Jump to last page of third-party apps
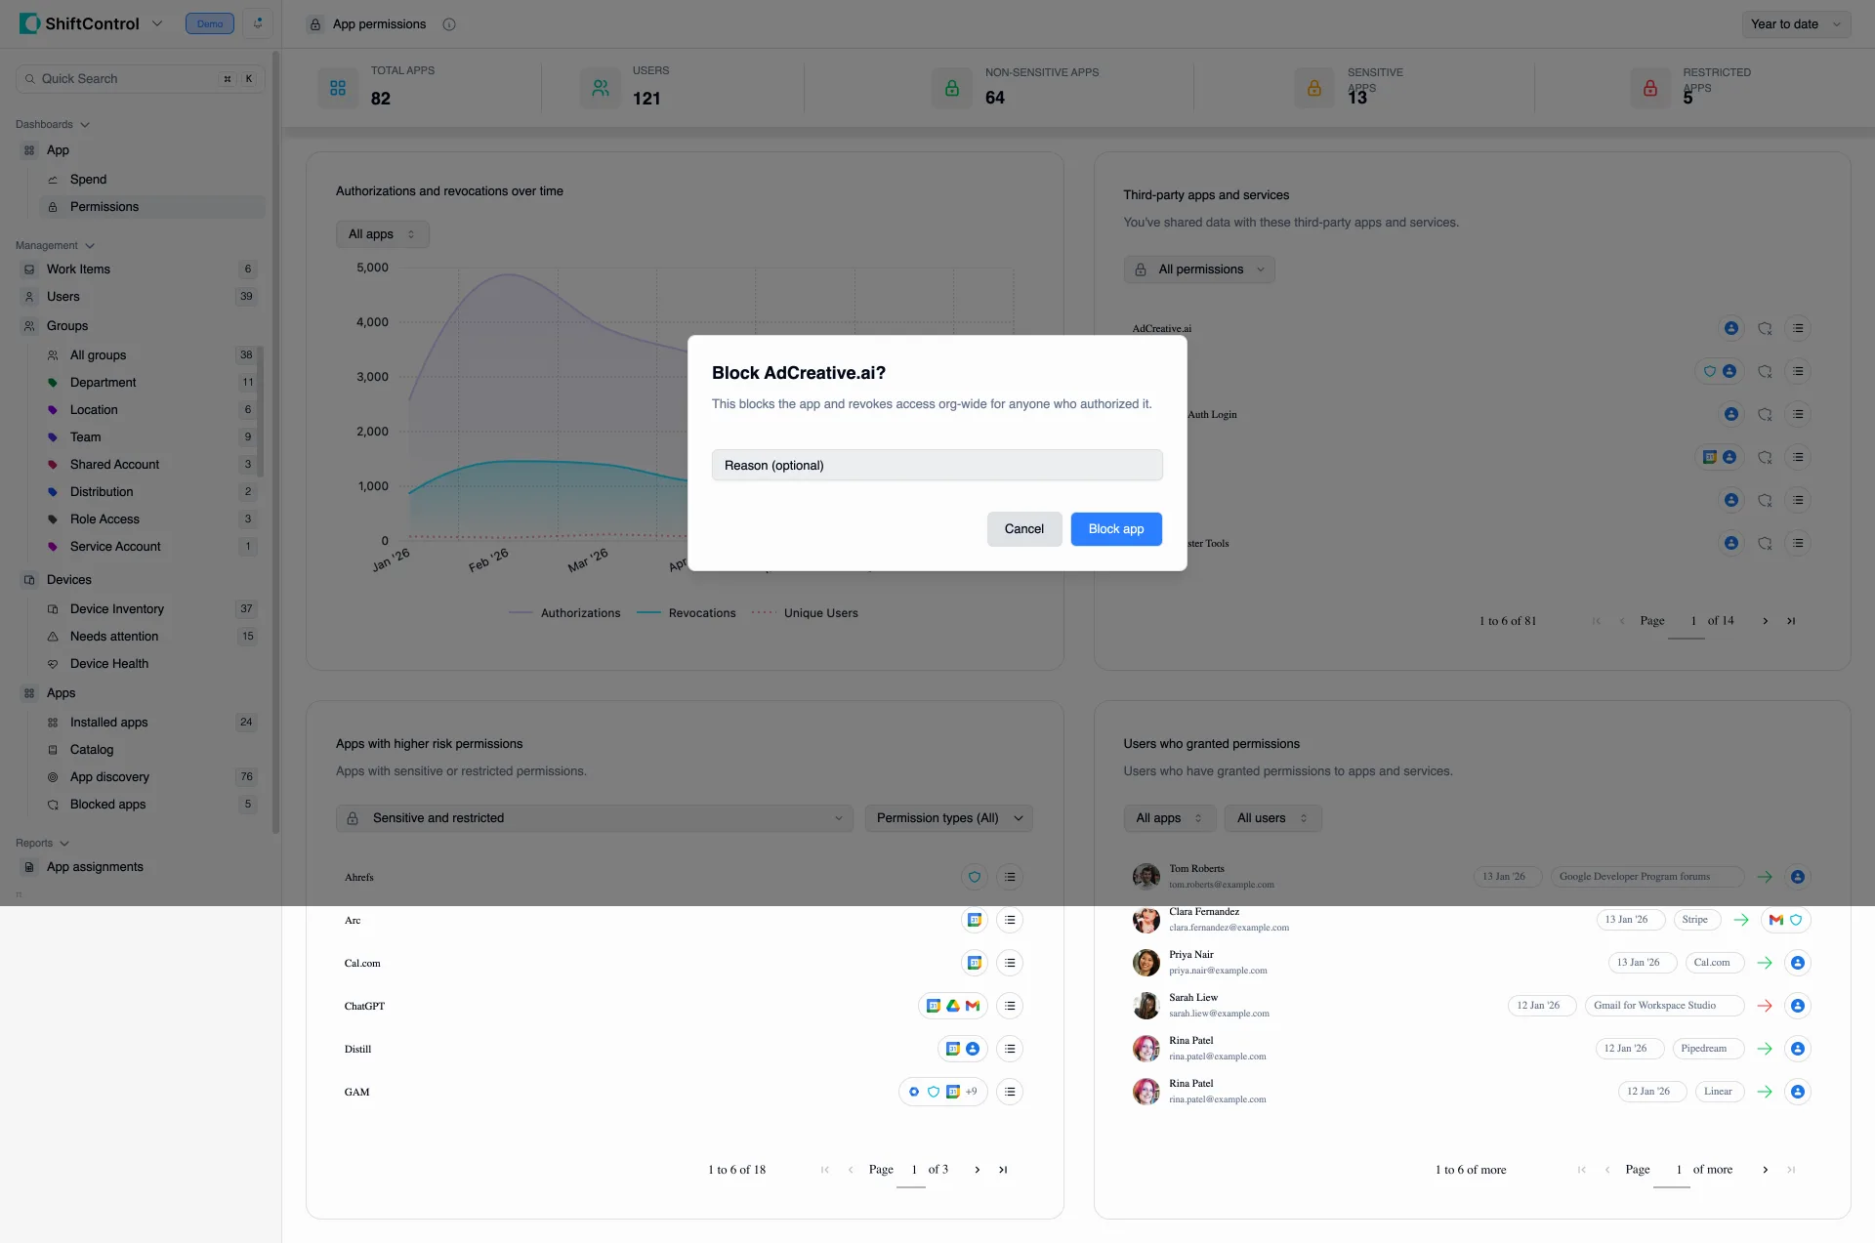 pyautogui.click(x=1791, y=622)
